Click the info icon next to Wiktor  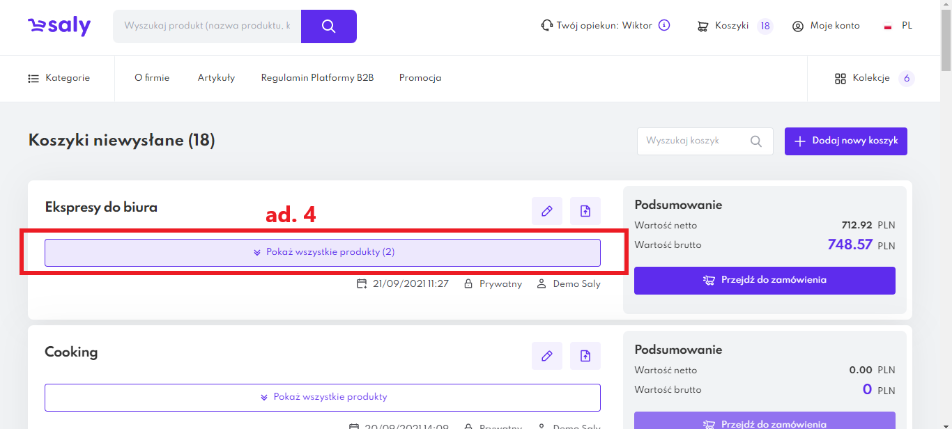coord(664,26)
